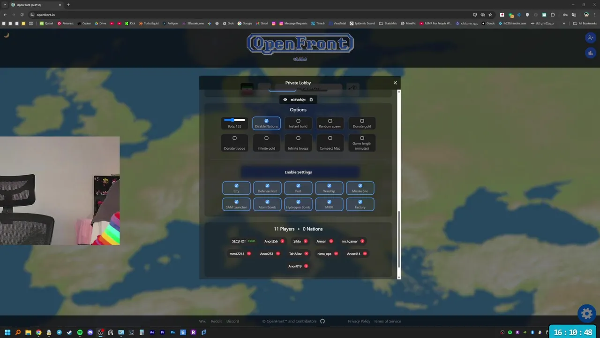The height and width of the screenshot is (338, 600).
Task: Enable the Compact Map option
Action: point(330,143)
